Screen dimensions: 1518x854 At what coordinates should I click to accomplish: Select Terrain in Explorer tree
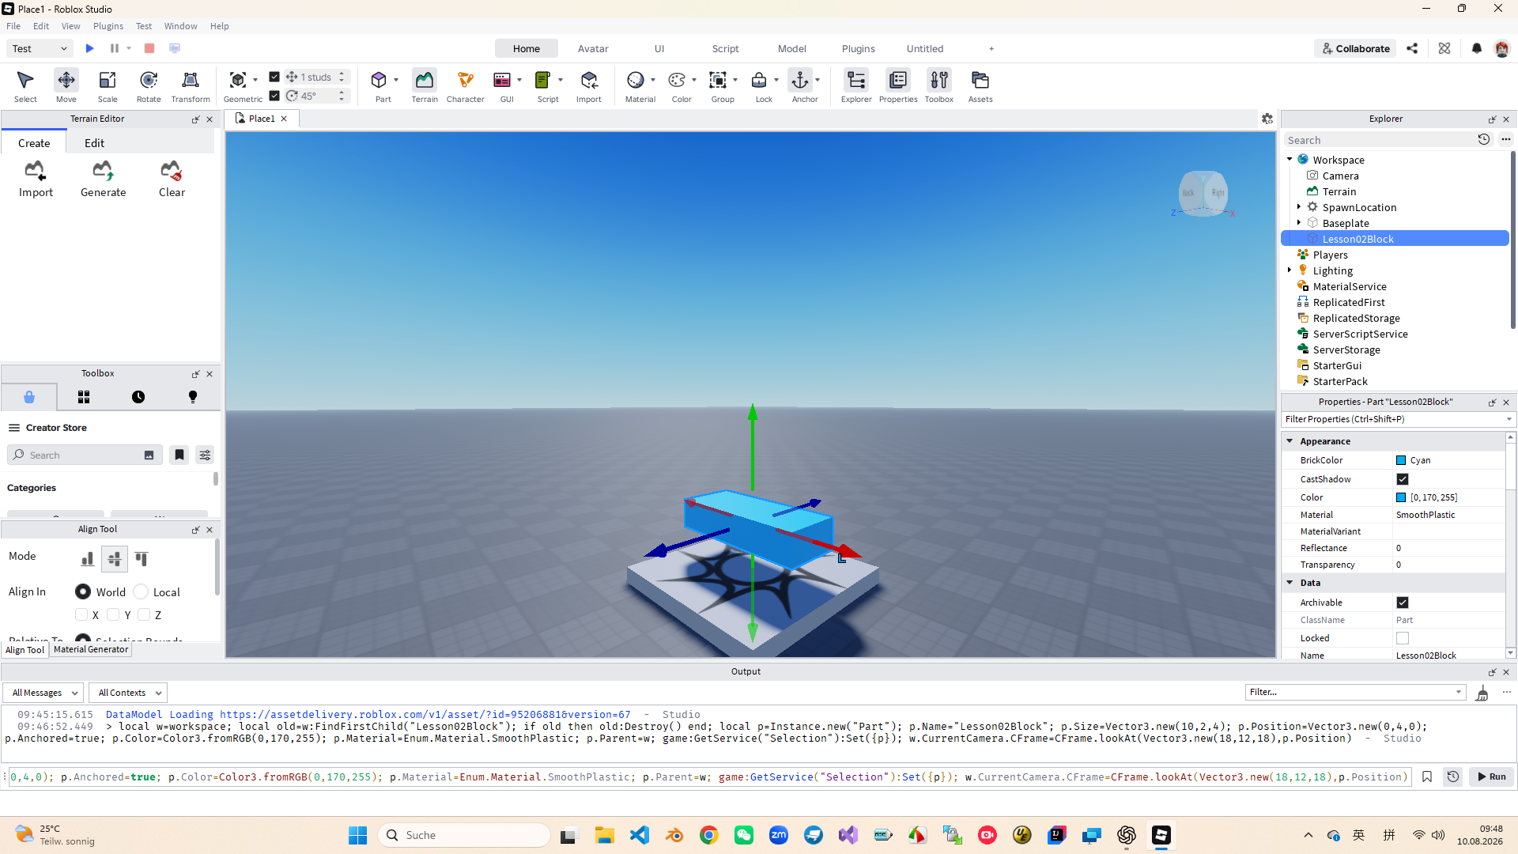[x=1339, y=191]
